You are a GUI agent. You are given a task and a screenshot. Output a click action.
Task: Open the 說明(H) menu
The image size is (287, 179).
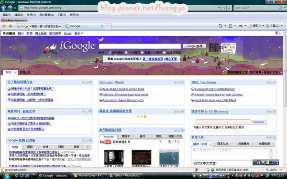[x=74, y=15]
